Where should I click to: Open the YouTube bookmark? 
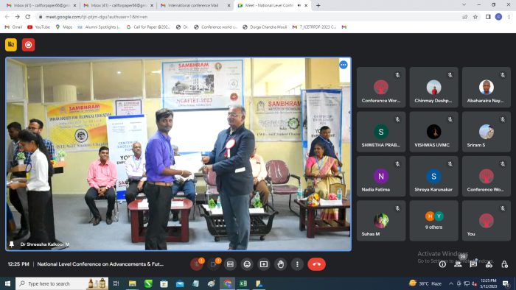(39, 27)
